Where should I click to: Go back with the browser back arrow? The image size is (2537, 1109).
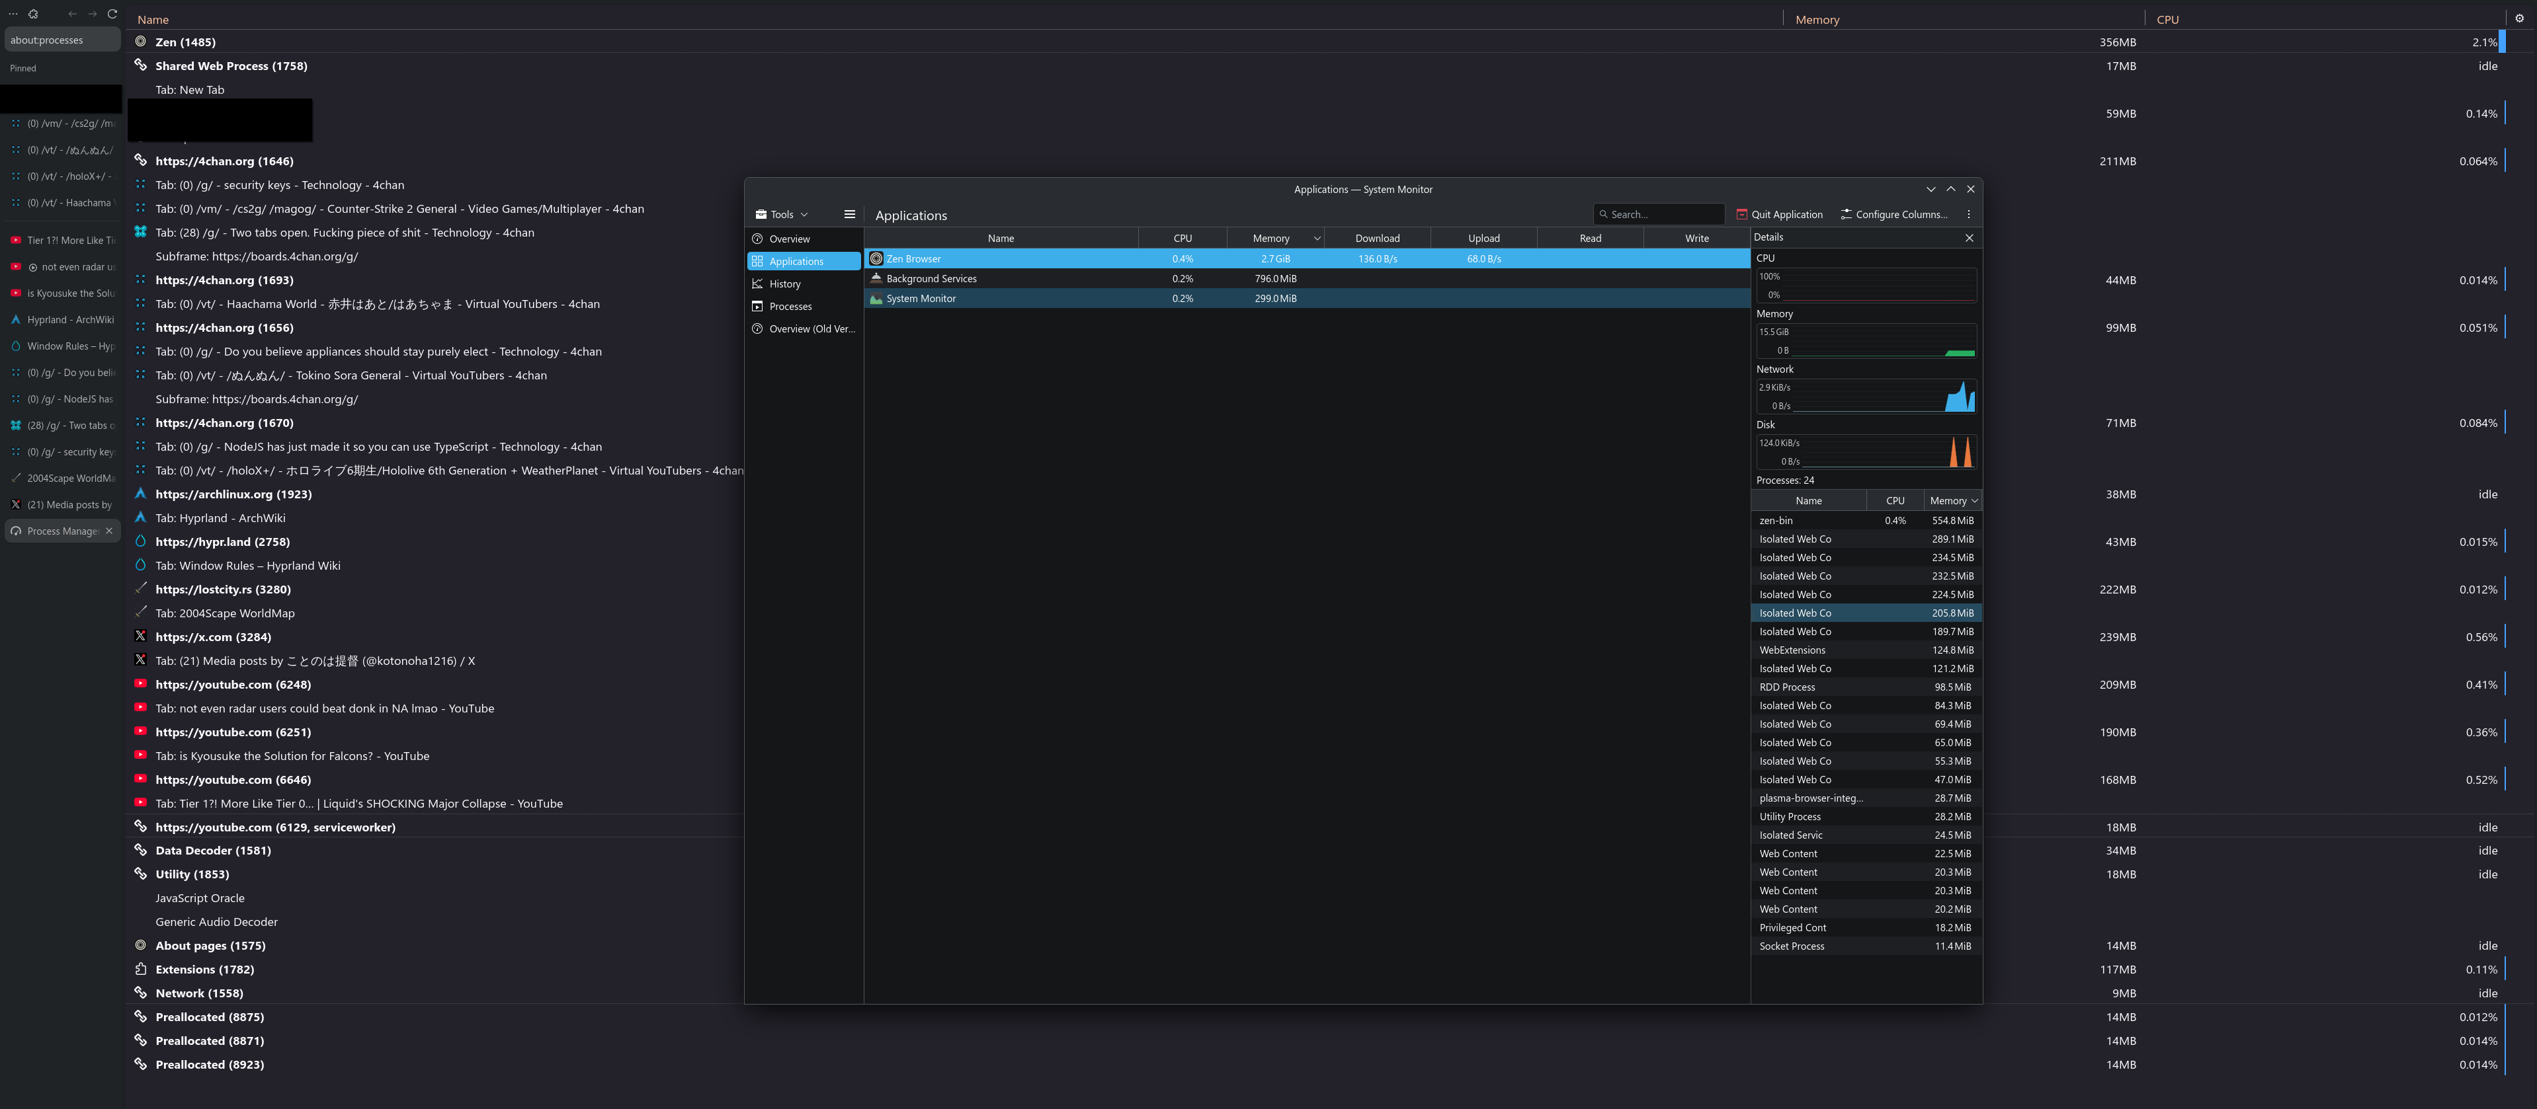72,14
